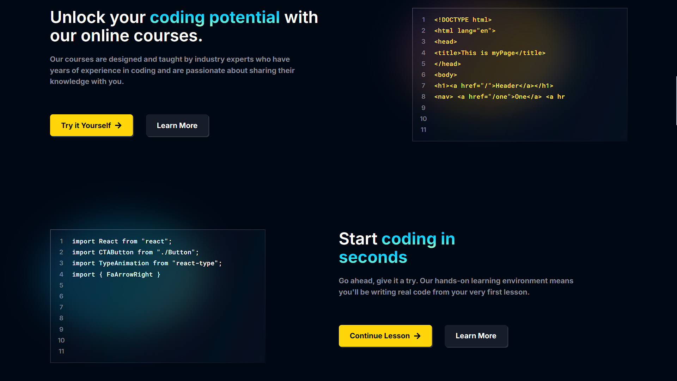Click 'import CTAButton from "./Button";' line
This screenshot has width=677, height=381.
pos(135,252)
